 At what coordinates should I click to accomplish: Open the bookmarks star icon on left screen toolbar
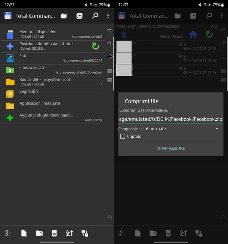pos(80,16)
